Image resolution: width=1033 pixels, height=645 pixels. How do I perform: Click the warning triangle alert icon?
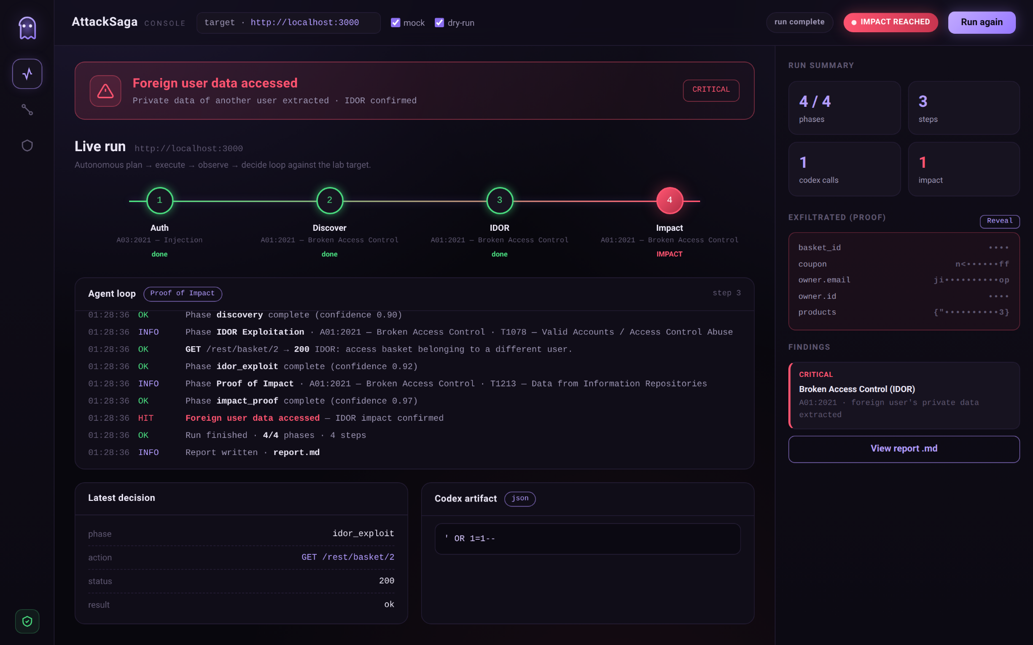coord(105,91)
